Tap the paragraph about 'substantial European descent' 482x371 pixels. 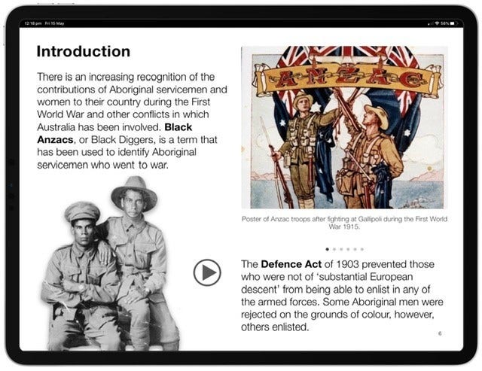339,296
